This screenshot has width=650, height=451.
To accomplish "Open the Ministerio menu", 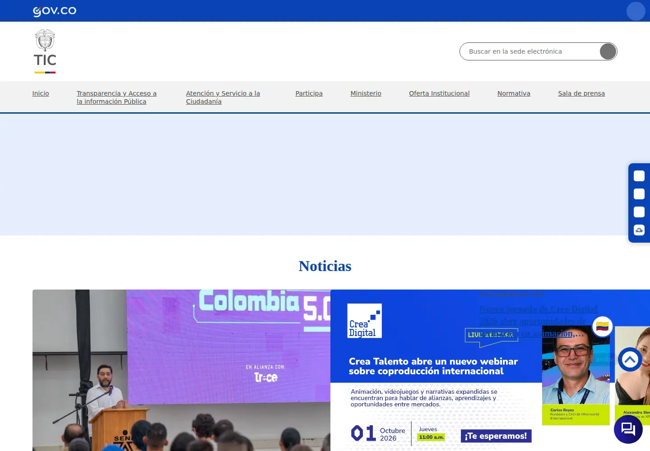I will pyautogui.click(x=366, y=93).
